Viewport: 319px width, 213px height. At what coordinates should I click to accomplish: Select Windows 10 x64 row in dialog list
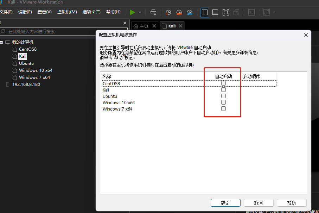pos(189,102)
